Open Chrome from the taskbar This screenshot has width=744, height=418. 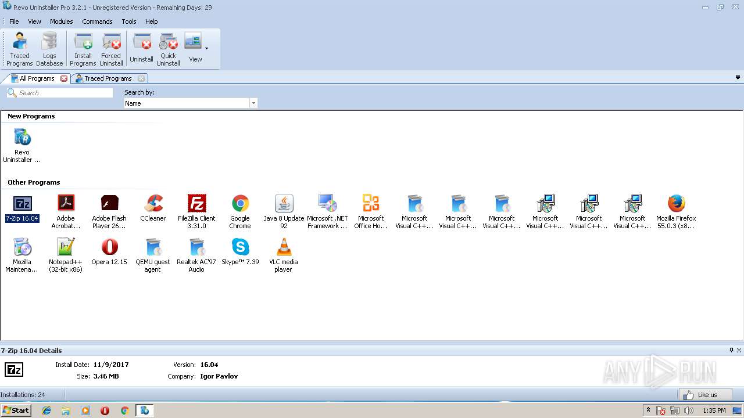pyautogui.click(x=124, y=410)
